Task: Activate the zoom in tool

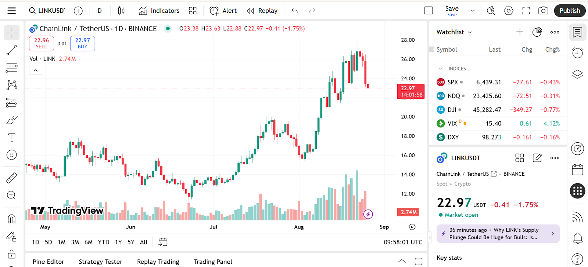Action: pyautogui.click(x=12, y=195)
